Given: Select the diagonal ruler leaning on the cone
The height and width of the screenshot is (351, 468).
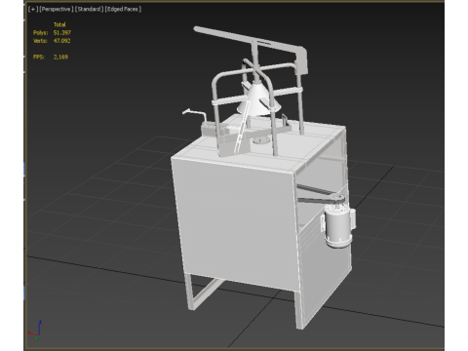Looking at the screenshot, I should [242, 128].
